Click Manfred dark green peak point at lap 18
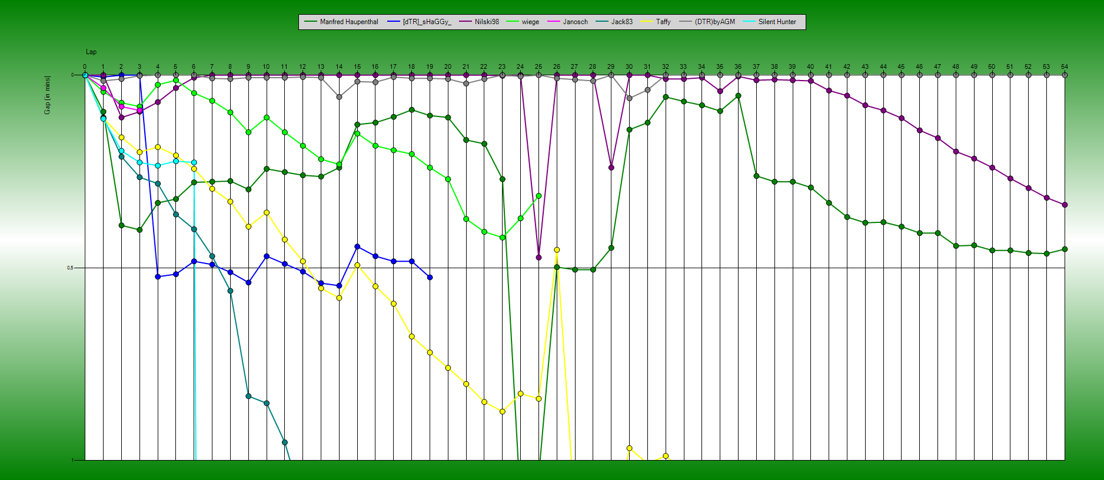 pyautogui.click(x=411, y=110)
